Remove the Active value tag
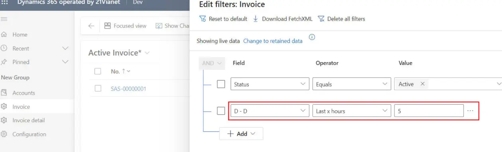 [x=422, y=84]
